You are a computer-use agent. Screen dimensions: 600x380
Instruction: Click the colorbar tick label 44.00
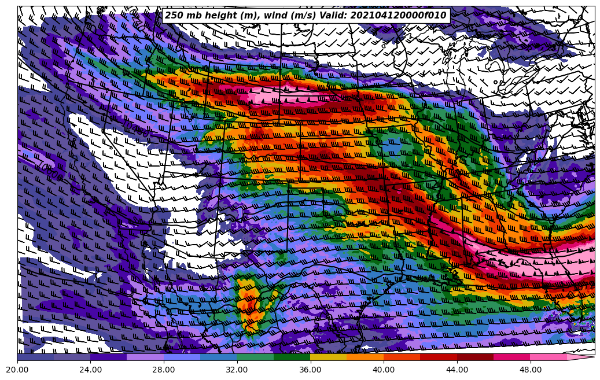tap(457, 370)
